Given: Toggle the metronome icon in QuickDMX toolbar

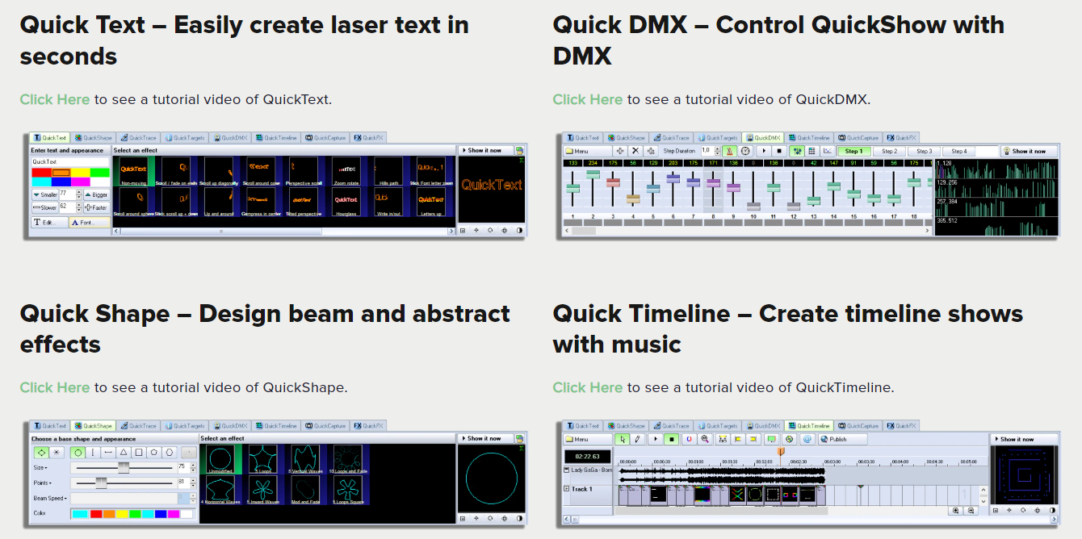Looking at the screenshot, I should [x=730, y=151].
